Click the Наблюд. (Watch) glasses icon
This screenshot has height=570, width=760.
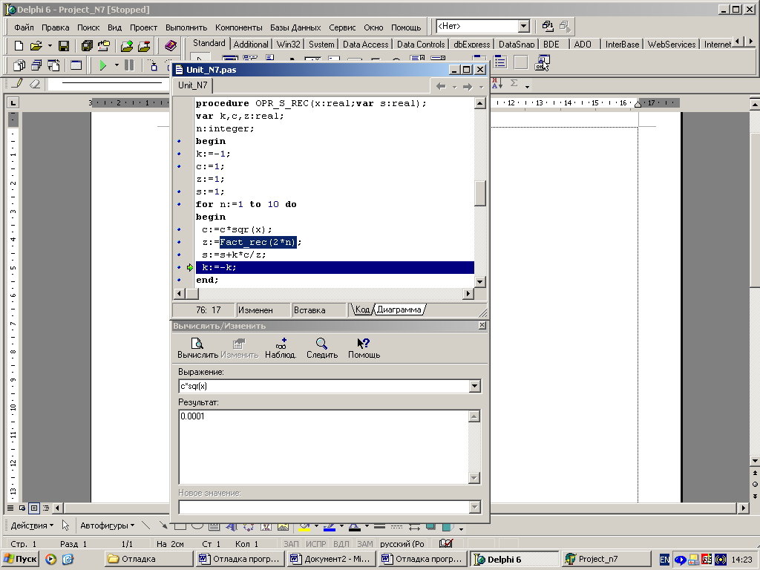point(281,344)
